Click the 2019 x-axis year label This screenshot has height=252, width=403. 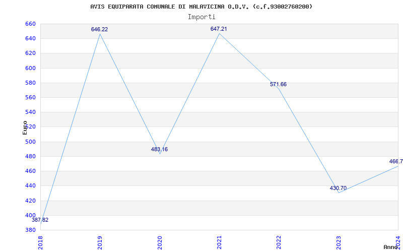[x=100, y=242]
